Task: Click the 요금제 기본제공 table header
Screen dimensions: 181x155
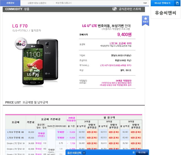Action: pos(51,119)
